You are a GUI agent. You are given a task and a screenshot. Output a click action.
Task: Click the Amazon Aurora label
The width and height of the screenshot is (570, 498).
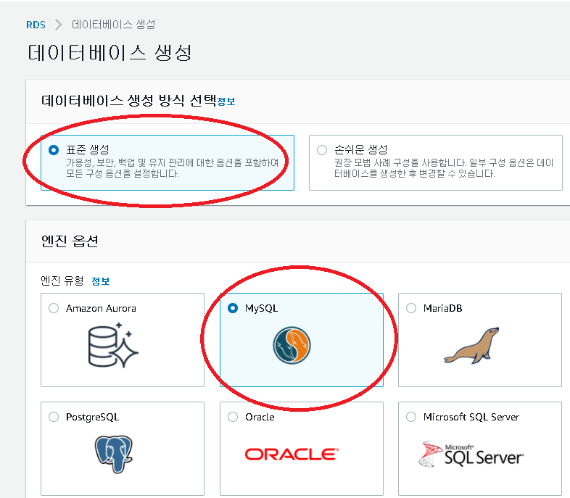click(x=101, y=308)
